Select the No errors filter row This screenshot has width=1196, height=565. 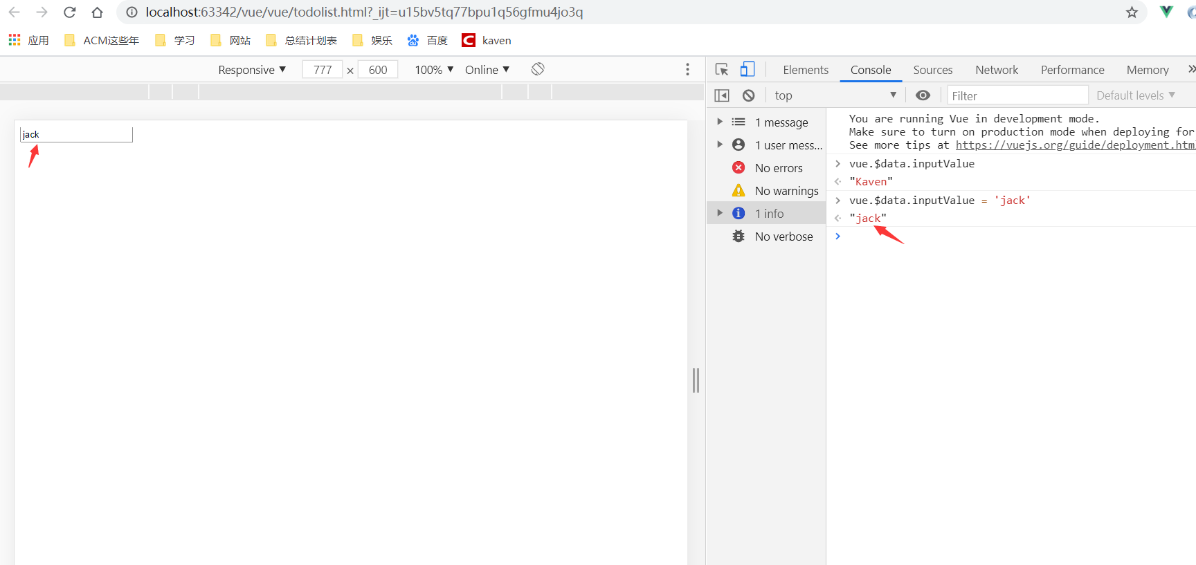tap(767, 168)
